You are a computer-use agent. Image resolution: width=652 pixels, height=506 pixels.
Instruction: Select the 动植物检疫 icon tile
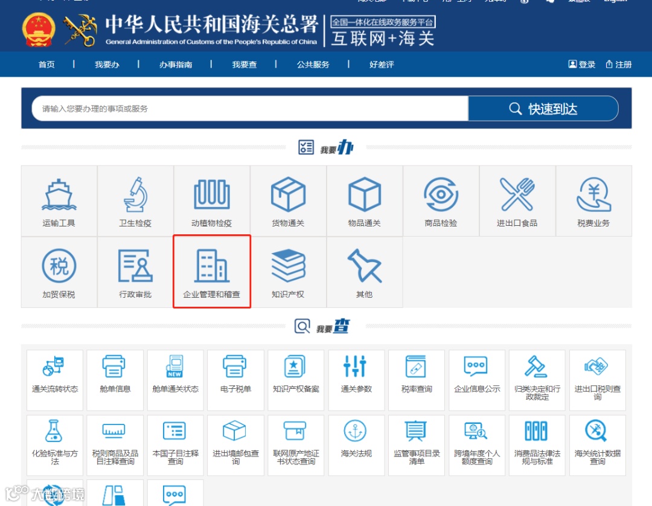tap(212, 201)
